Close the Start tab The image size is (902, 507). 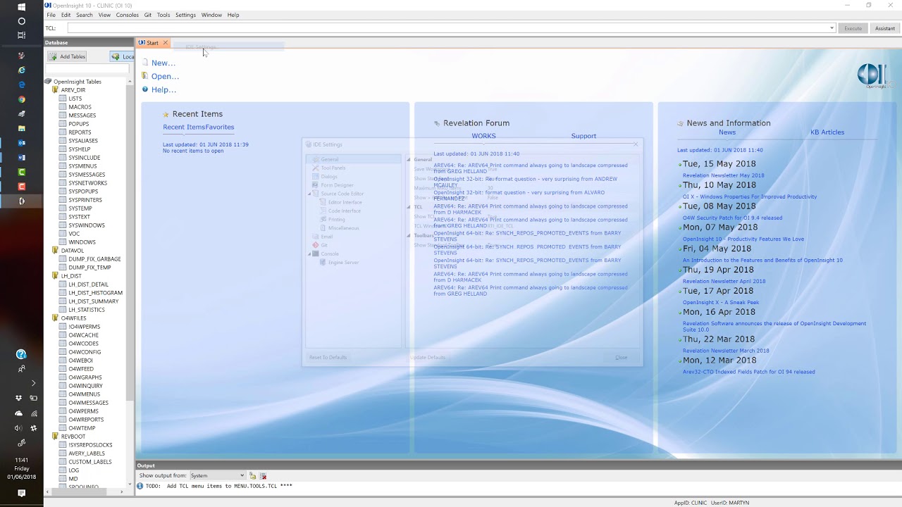tap(166, 43)
